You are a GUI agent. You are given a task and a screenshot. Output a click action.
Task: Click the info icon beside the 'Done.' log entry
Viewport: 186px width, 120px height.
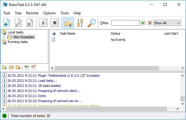4,96
